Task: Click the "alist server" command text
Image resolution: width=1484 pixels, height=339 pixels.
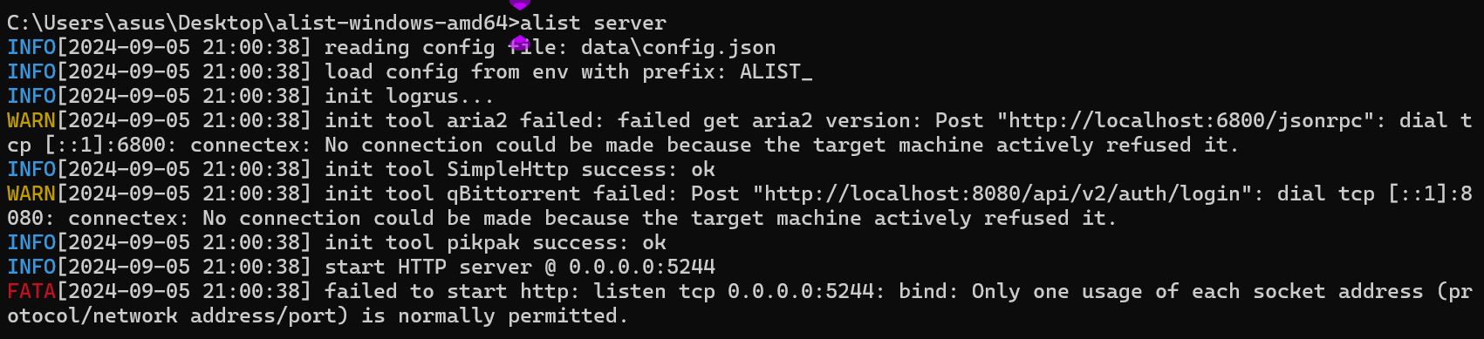Action: pos(593,23)
